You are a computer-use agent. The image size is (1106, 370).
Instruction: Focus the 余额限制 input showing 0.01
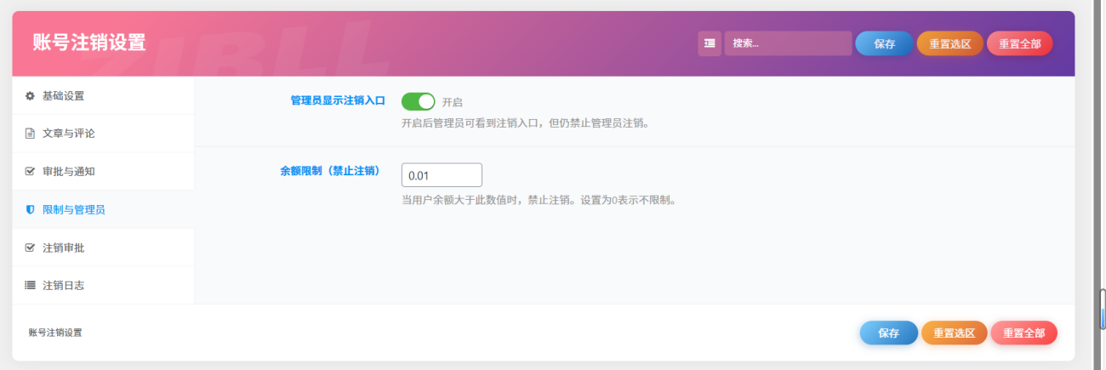click(x=442, y=175)
